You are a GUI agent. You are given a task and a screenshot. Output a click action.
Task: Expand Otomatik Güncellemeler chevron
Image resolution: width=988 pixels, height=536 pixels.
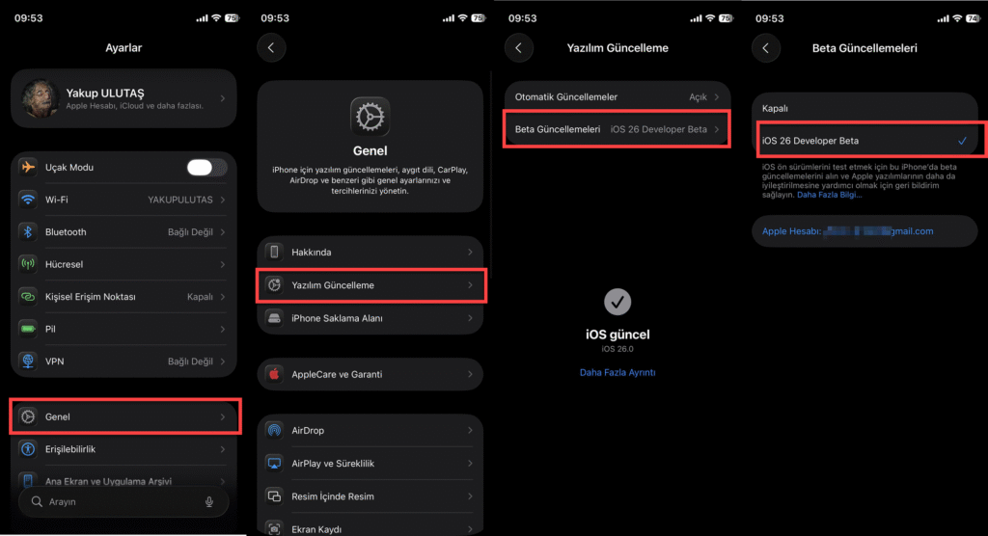click(x=717, y=97)
